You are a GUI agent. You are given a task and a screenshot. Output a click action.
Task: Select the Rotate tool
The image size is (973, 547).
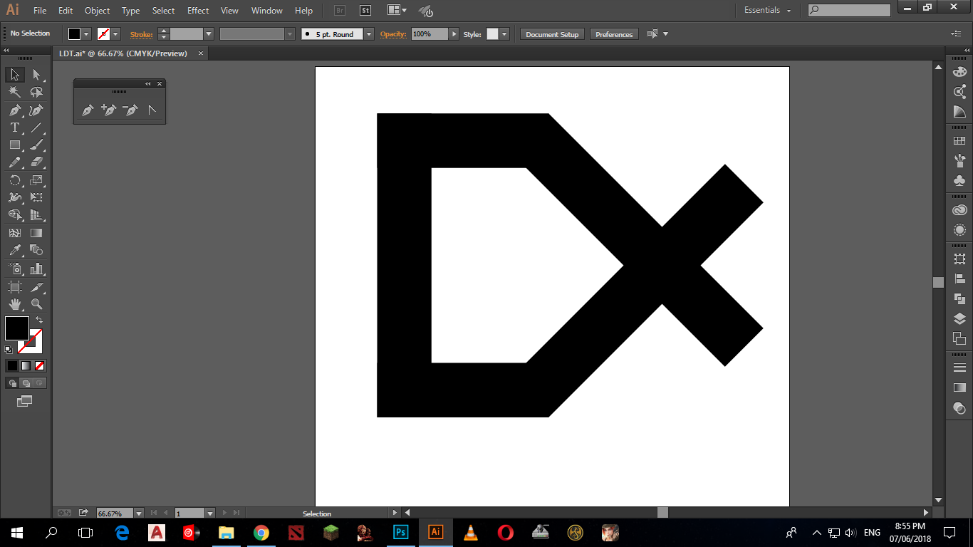click(15, 180)
